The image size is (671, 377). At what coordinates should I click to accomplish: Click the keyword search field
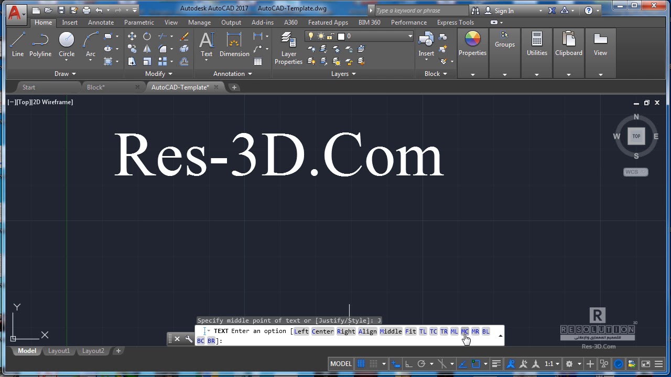pos(422,10)
